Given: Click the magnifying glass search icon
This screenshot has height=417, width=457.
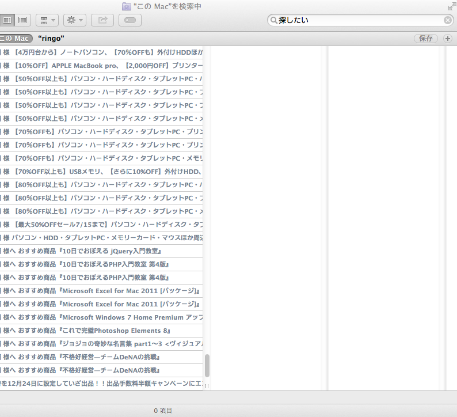Looking at the screenshot, I should tap(273, 20).
